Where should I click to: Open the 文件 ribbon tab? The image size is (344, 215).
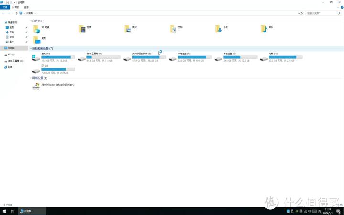tap(5, 7)
